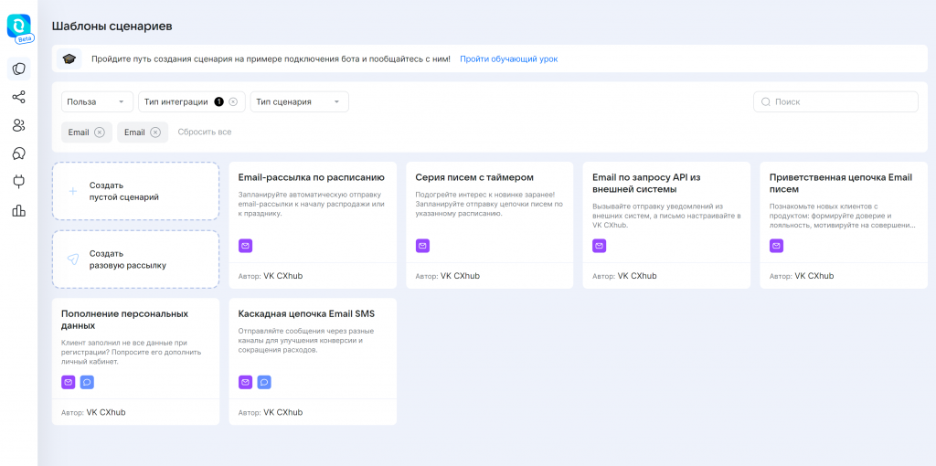Open the Тип интеграции dropdown
Viewport: 936px width, 466px height.
[x=175, y=102]
